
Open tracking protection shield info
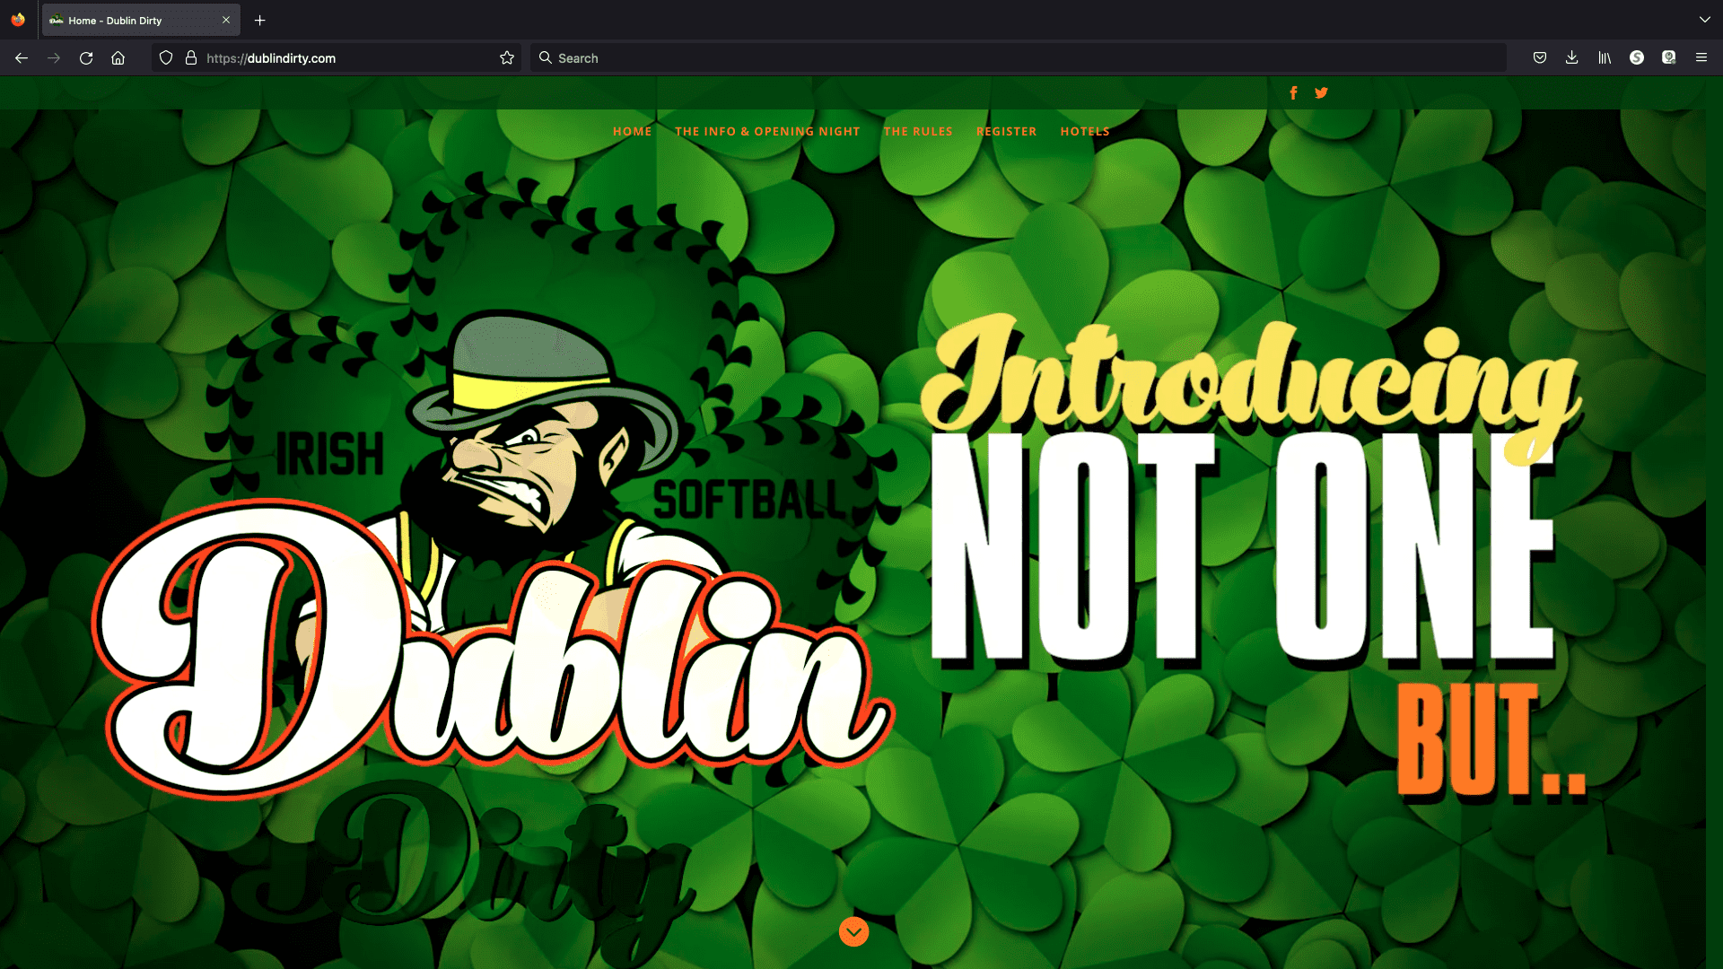point(166,58)
